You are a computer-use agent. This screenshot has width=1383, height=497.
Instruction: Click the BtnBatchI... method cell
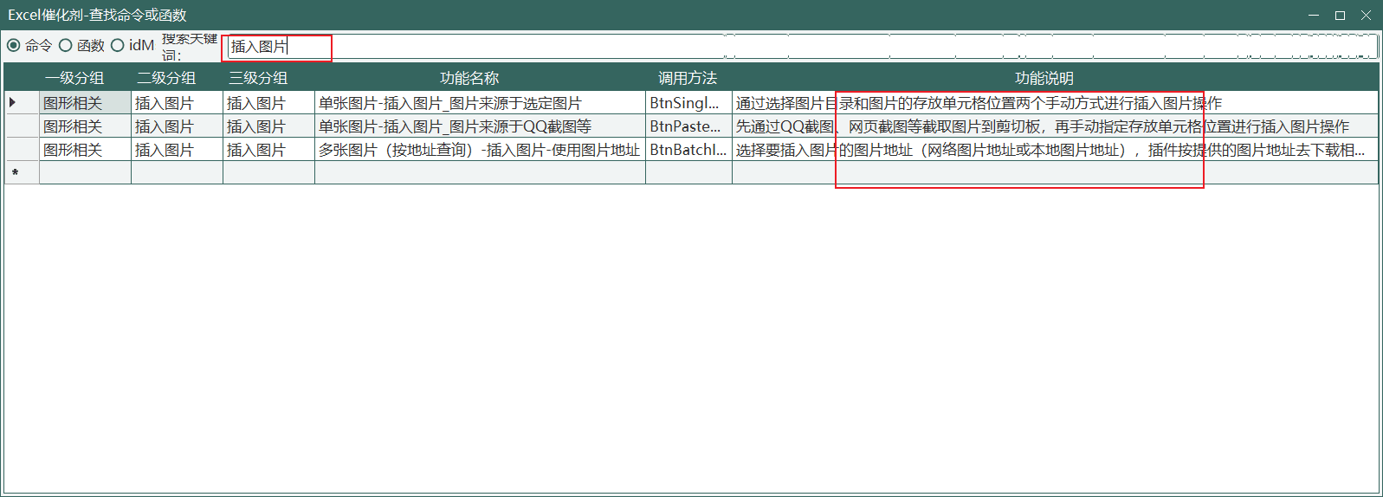(688, 149)
